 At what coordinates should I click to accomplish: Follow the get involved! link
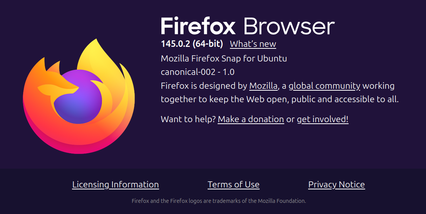coord(323,119)
